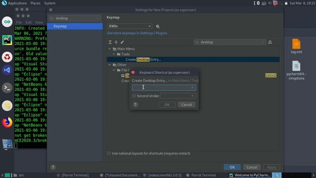This screenshot has width=316, height=178.
Task: Open help in Keyboard Shortcut dialog
Action: pos(135,104)
